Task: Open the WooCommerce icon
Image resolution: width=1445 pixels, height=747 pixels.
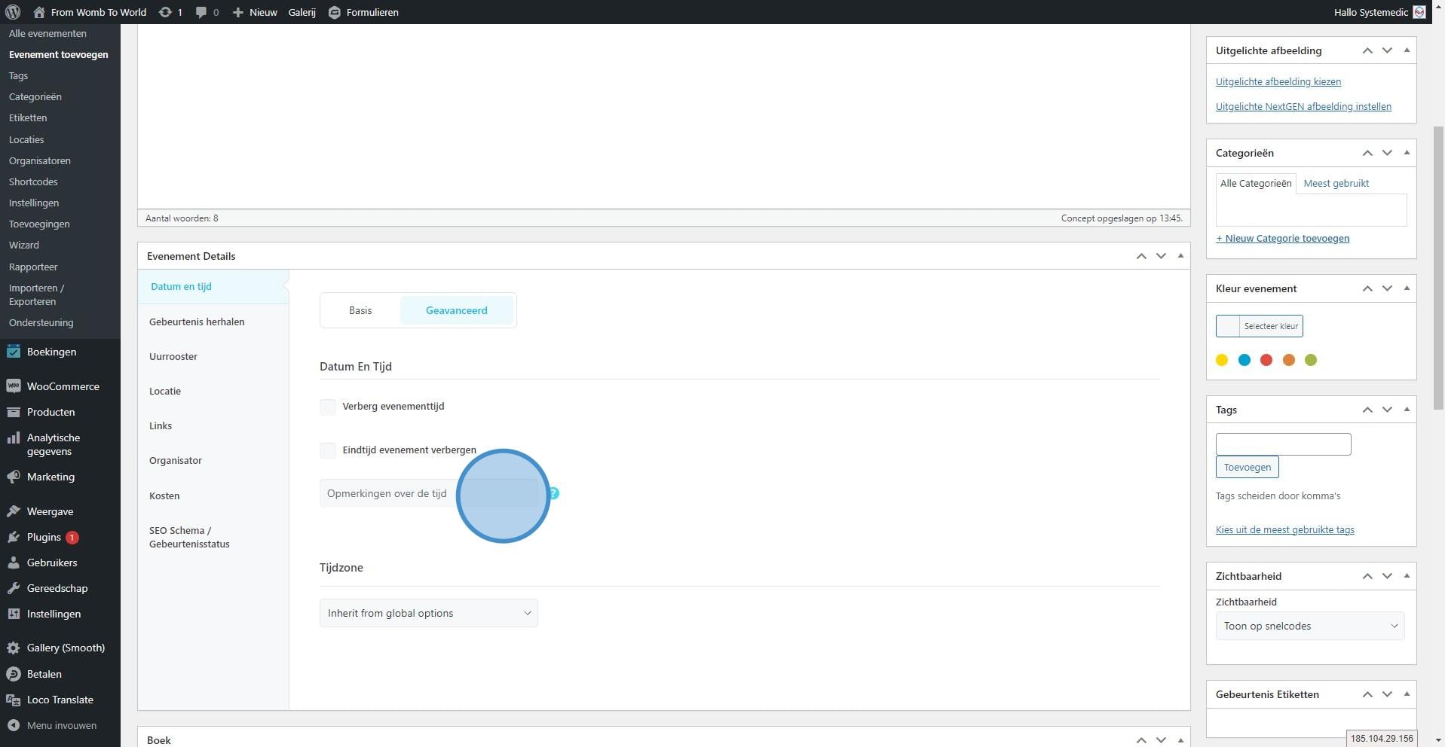Action: tap(14, 386)
